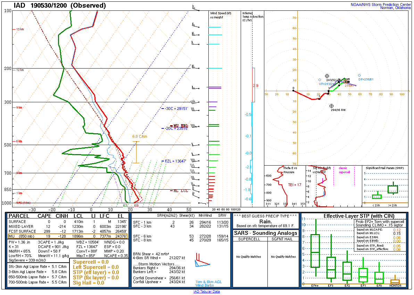This screenshot has height=295, width=414.
Task: Click the Corfidi Downshear vector row
Action: [159, 278]
